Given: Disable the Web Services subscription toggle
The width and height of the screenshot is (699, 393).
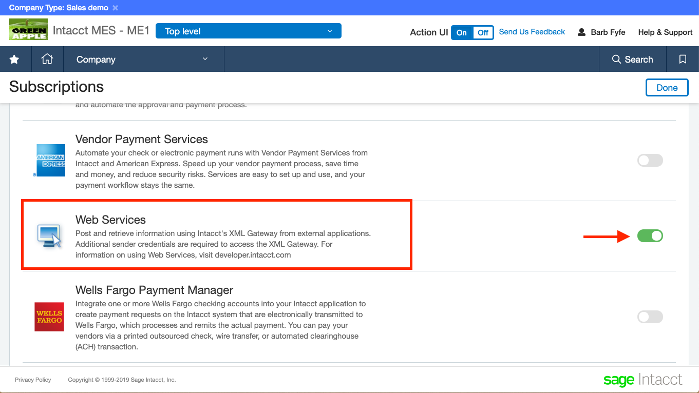Looking at the screenshot, I should pyautogui.click(x=650, y=236).
